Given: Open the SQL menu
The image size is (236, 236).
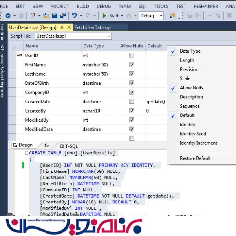Looking at the screenshot, I should pos(142,6).
